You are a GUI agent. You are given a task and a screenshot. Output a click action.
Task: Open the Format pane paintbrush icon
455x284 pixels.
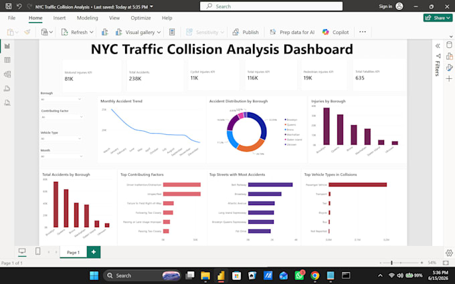(449, 67)
